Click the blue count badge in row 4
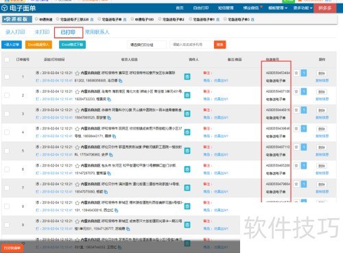The height and width of the screenshot is (253, 343). [304, 129]
